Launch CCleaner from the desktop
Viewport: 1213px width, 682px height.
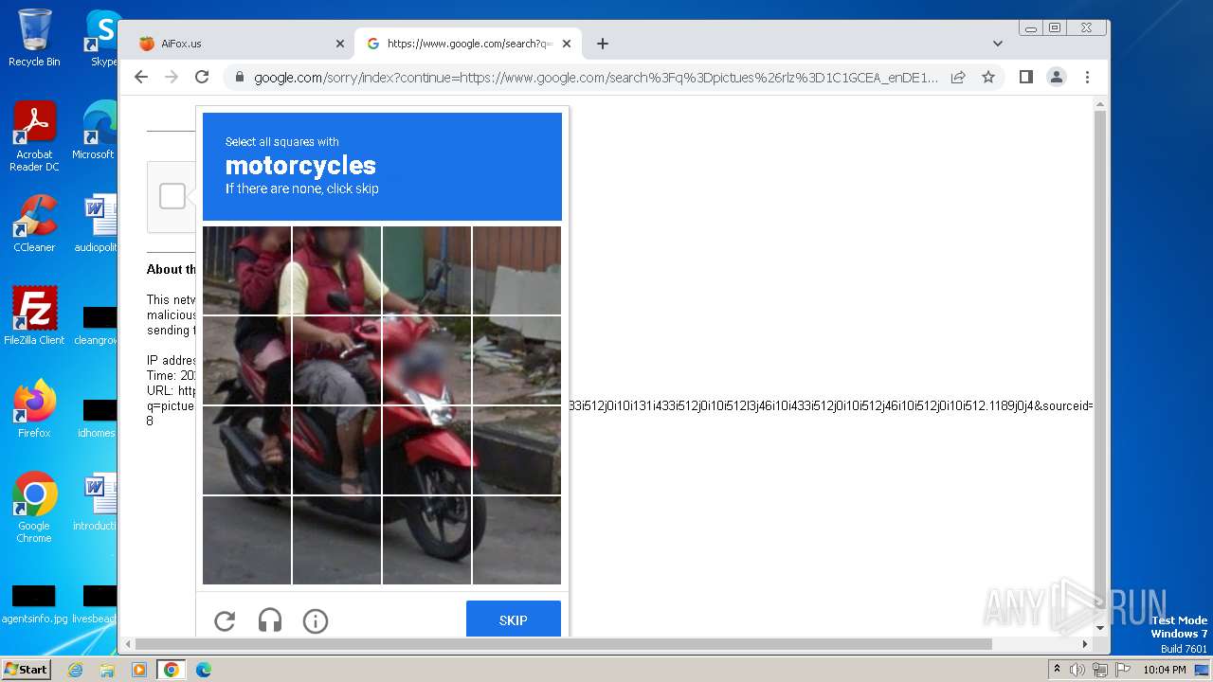[34, 223]
